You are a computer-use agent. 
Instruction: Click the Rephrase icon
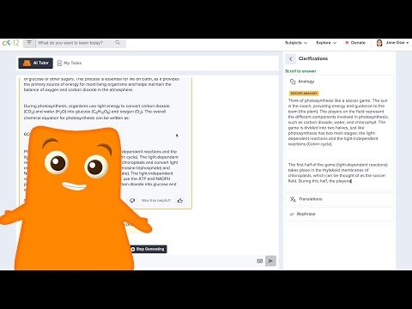(292, 214)
